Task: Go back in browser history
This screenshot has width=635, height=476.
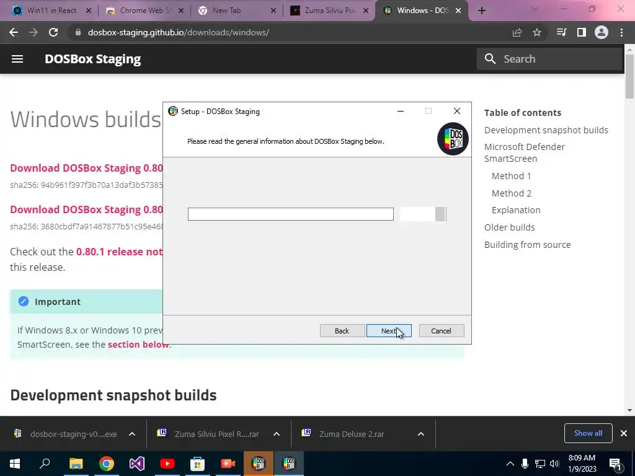Action: pos(14,32)
